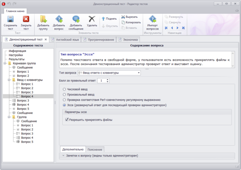Increase the score with the spinner up arrow
This screenshot has width=241, height=170.
(108, 79)
